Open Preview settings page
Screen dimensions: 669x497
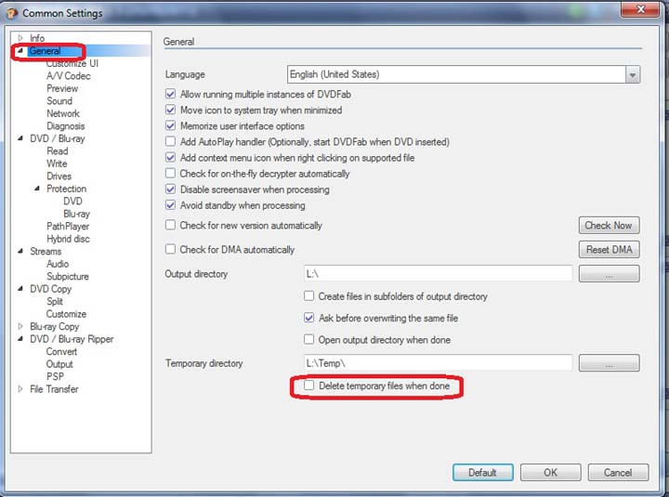click(62, 88)
